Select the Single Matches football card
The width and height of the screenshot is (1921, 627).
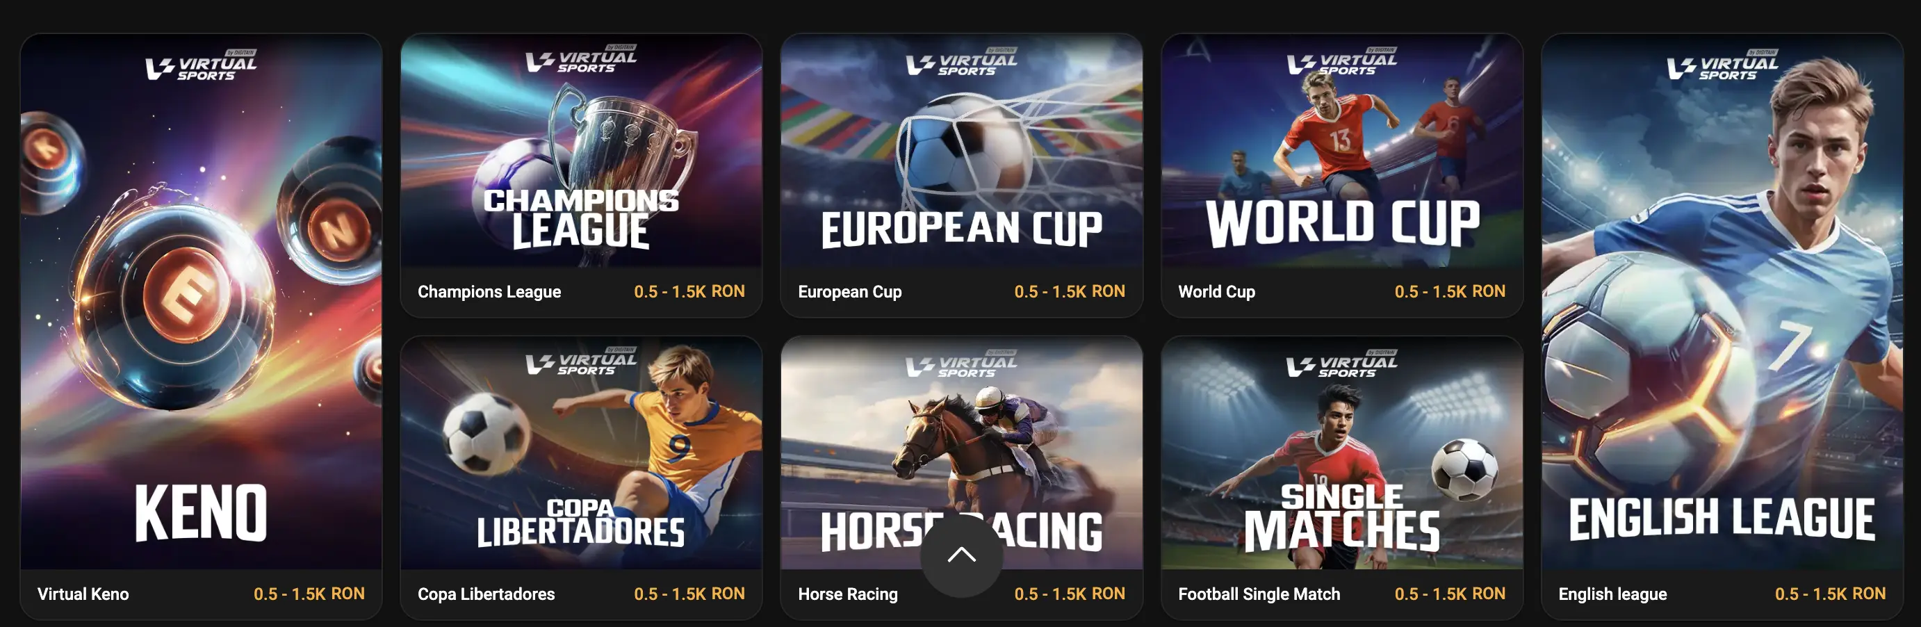(x=1341, y=453)
